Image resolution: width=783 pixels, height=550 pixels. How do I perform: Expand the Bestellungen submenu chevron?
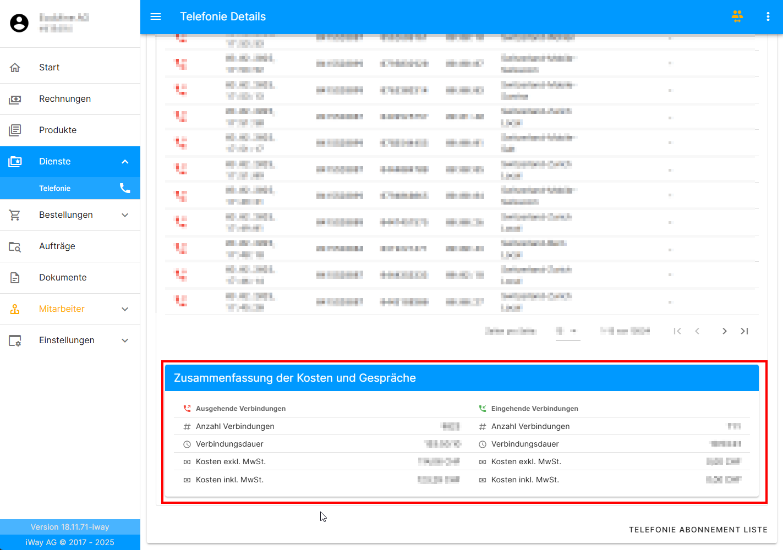point(125,215)
